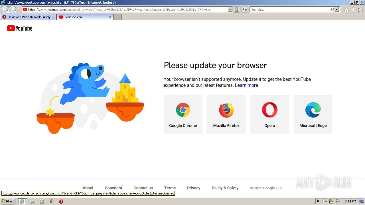Switch to Download PIPESIM Nodal Analysis tab
365x205 pixels.
tap(28, 17)
